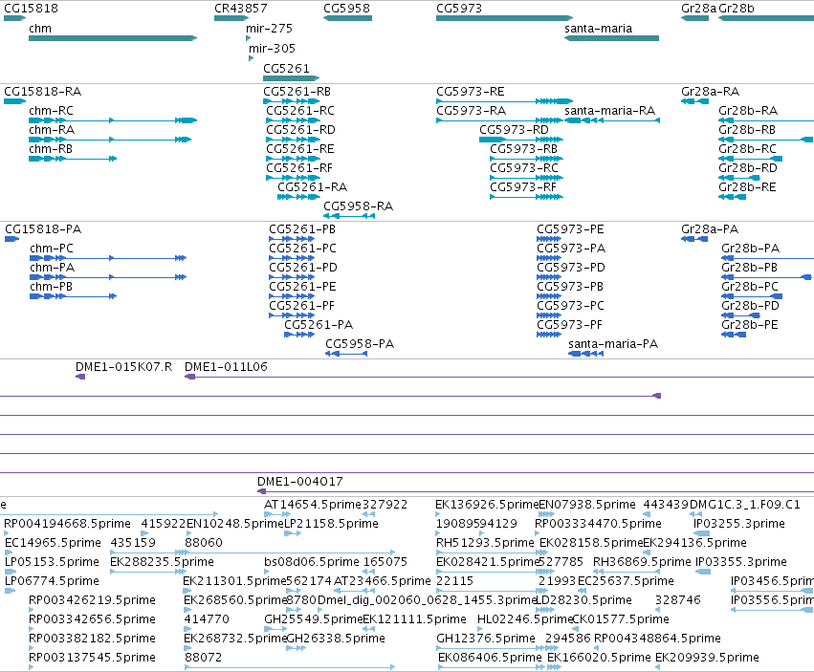Click the Gr28b-RC transcript label
Image resolution: width=814 pixels, height=672 pixels.
point(748,149)
